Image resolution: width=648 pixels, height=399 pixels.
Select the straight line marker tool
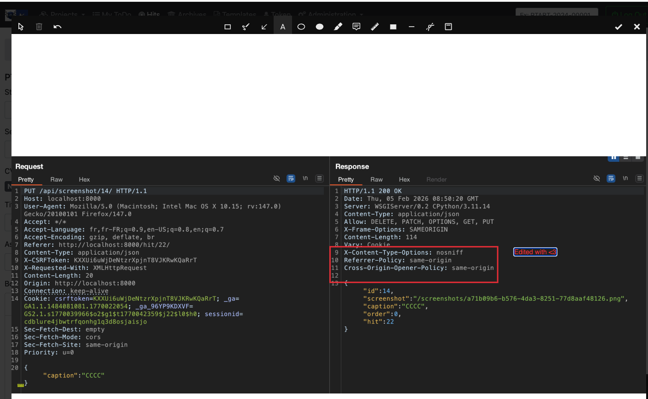point(412,27)
